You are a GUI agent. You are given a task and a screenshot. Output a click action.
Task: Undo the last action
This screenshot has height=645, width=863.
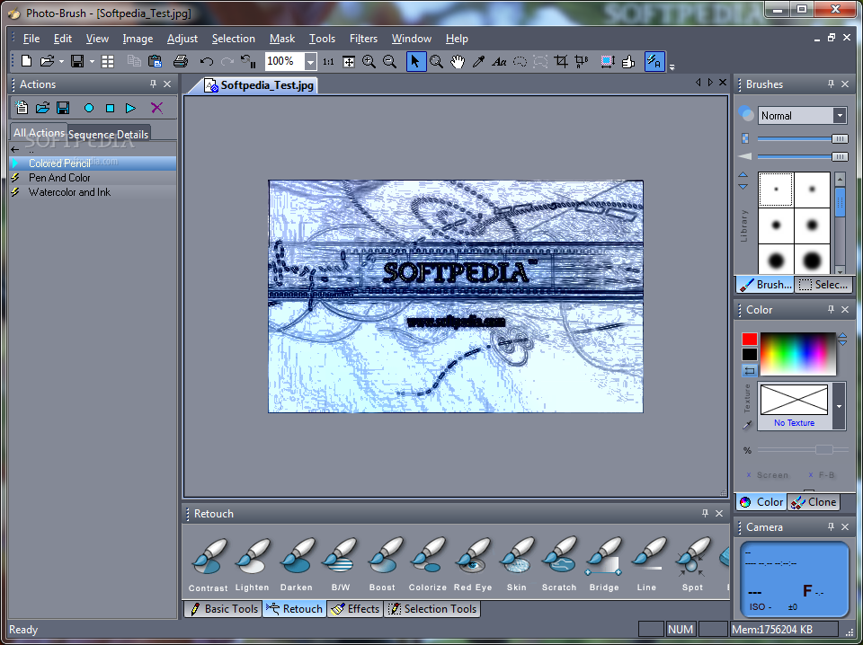point(207,61)
